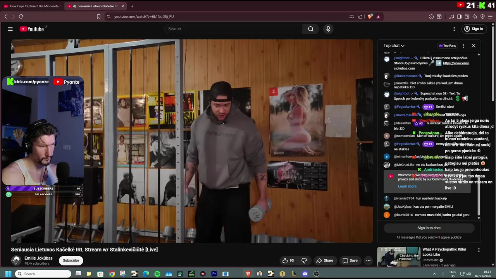Open the Brave VPN shield icon
This screenshot has height=279, width=496.
tap(482, 17)
